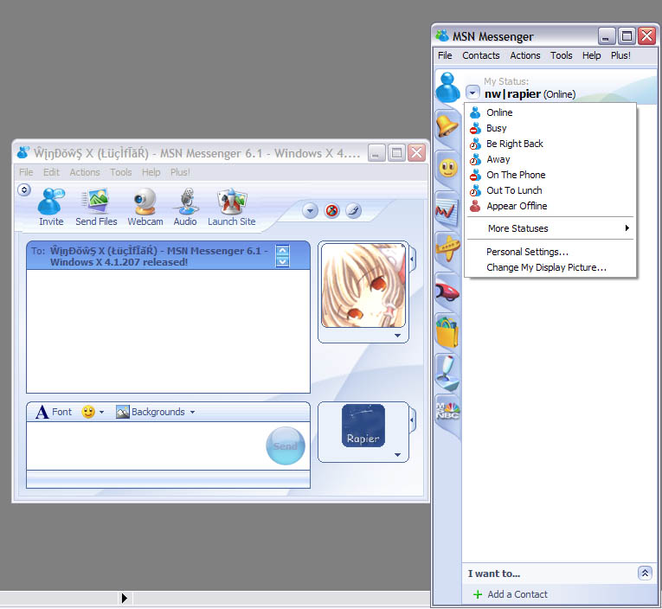Click the Audio microphone icon
This screenshot has height=609, width=662.
(x=185, y=207)
